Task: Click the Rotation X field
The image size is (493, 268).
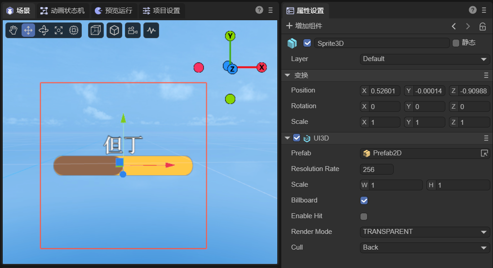Action: pyautogui.click(x=380, y=106)
